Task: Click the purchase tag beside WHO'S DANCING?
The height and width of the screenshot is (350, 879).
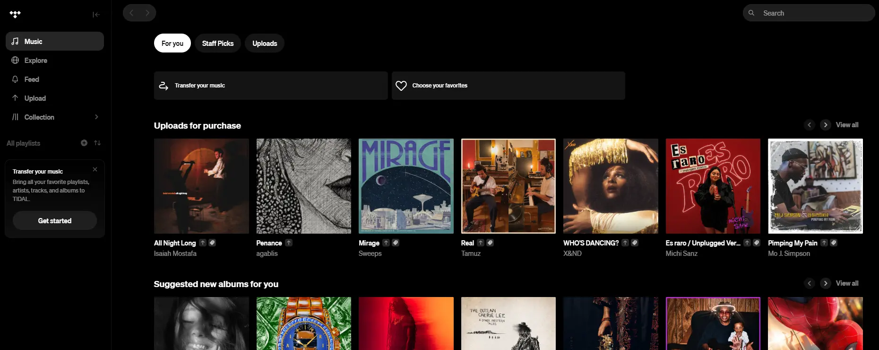Action: point(635,243)
